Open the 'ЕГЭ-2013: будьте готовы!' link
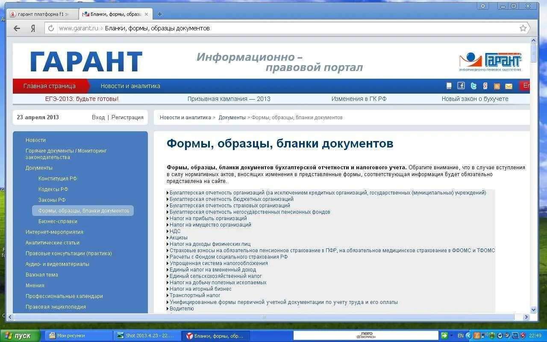547x342 pixels. (82, 99)
